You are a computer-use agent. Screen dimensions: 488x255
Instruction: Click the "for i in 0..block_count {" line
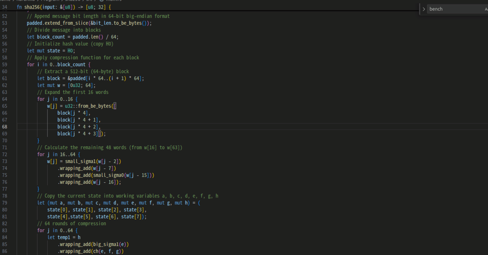coord(59,64)
